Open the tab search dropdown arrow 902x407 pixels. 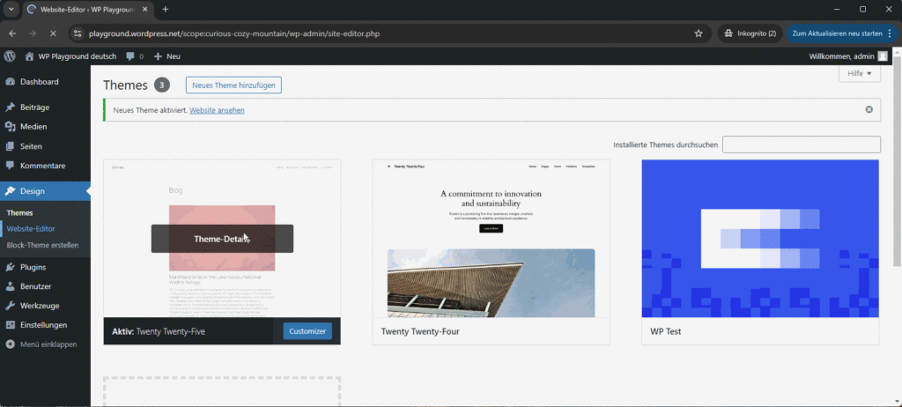coord(11,9)
